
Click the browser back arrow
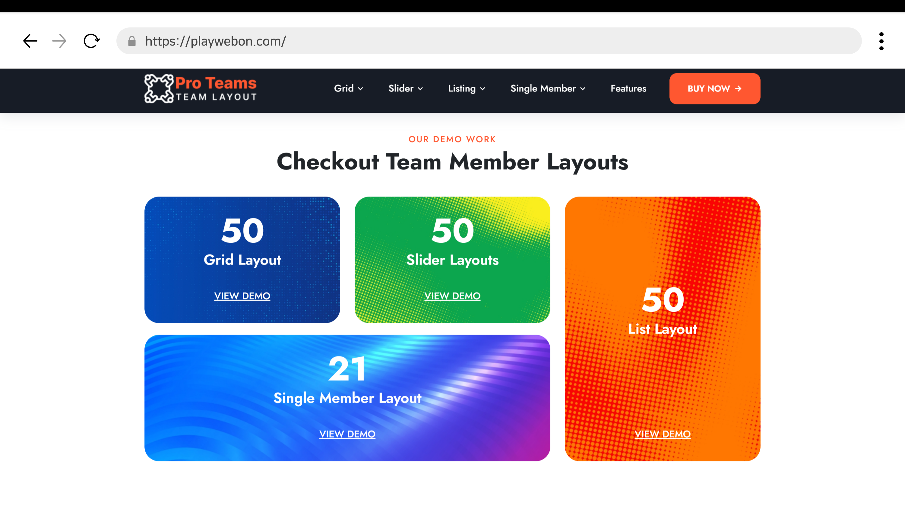point(30,41)
